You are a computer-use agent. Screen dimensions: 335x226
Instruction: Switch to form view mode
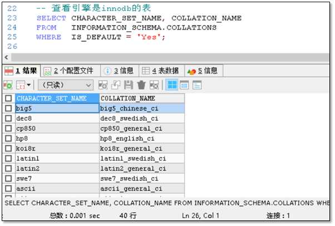184,85
